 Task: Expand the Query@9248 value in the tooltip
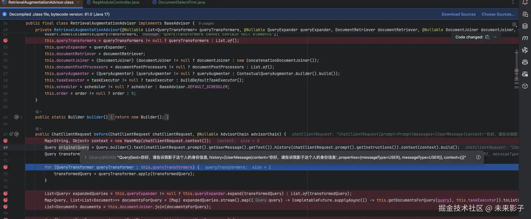coord(85,157)
